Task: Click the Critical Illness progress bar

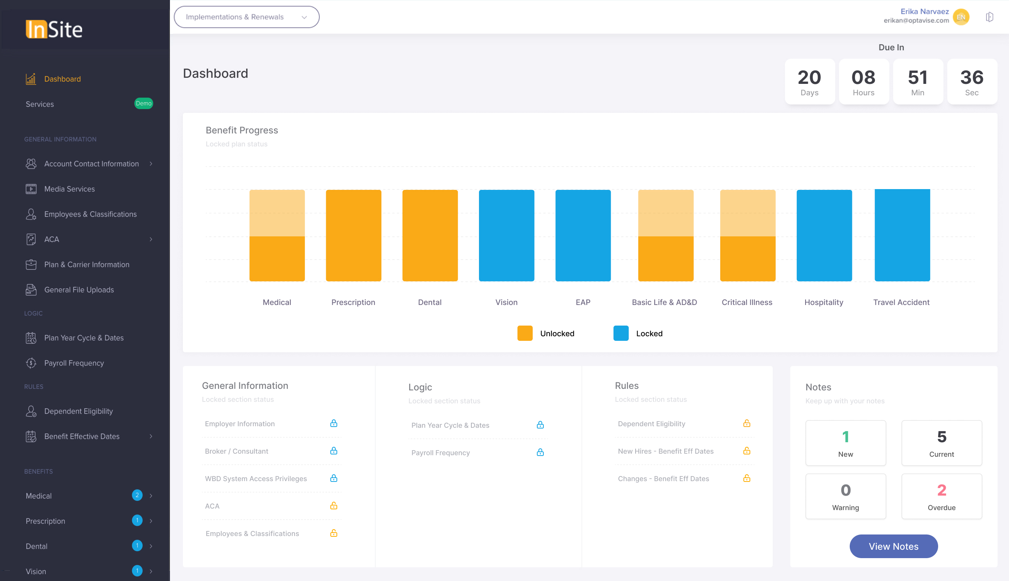Action: click(x=747, y=236)
